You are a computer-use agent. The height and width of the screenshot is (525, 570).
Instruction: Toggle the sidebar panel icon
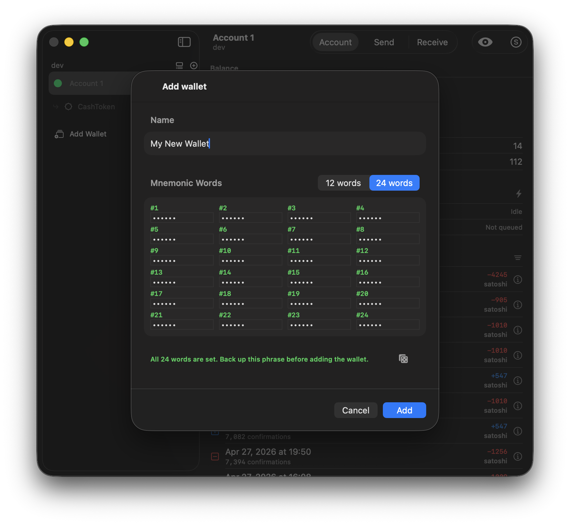click(184, 42)
